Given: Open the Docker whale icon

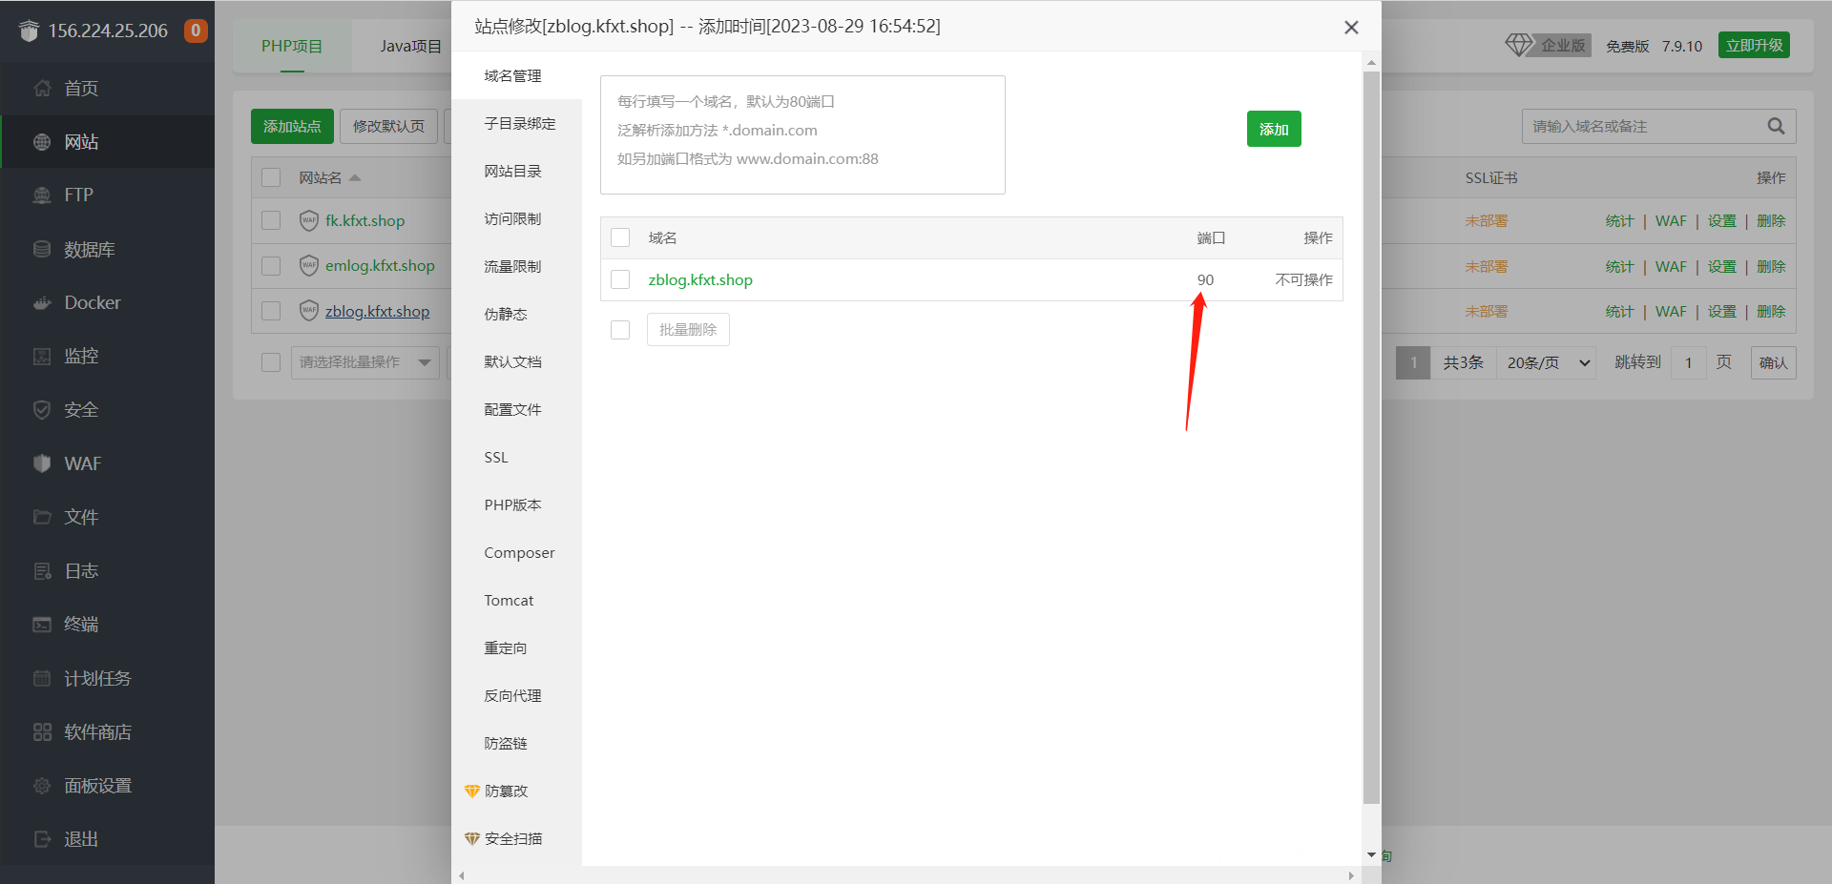Looking at the screenshot, I should [x=42, y=303].
